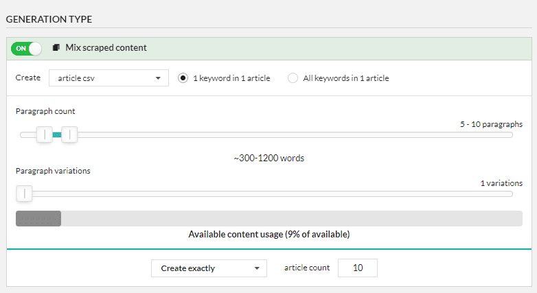Click the 1 variations value label
The height and width of the screenshot is (293, 537).
[501, 183]
